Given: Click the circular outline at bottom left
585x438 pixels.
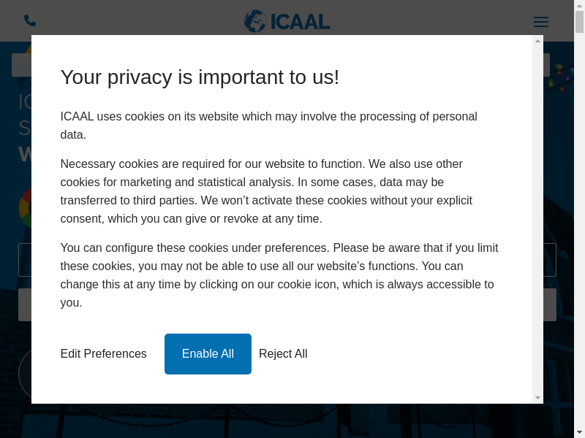Looking at the screenshot, I should click(24, 374).
